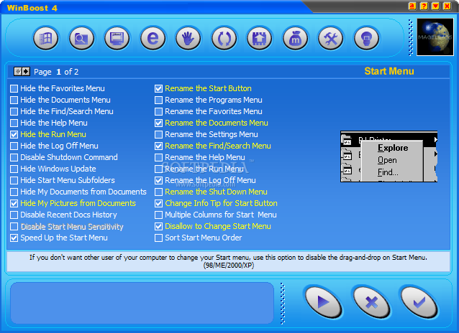Open the Windows logo category icon
Screen dimensions: 459x333
click(45, 38)
